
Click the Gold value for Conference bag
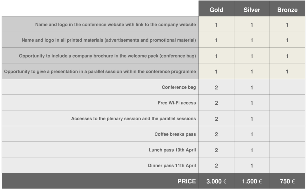click(216, 87)
